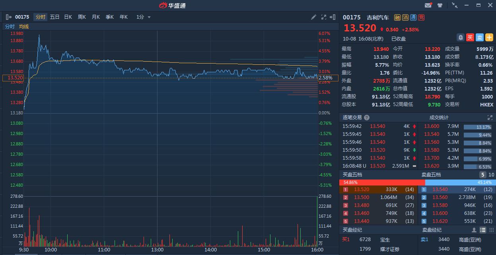Expand the 成交统计 panel
Viewport: 496px width, 255px height.
[490, 118]
